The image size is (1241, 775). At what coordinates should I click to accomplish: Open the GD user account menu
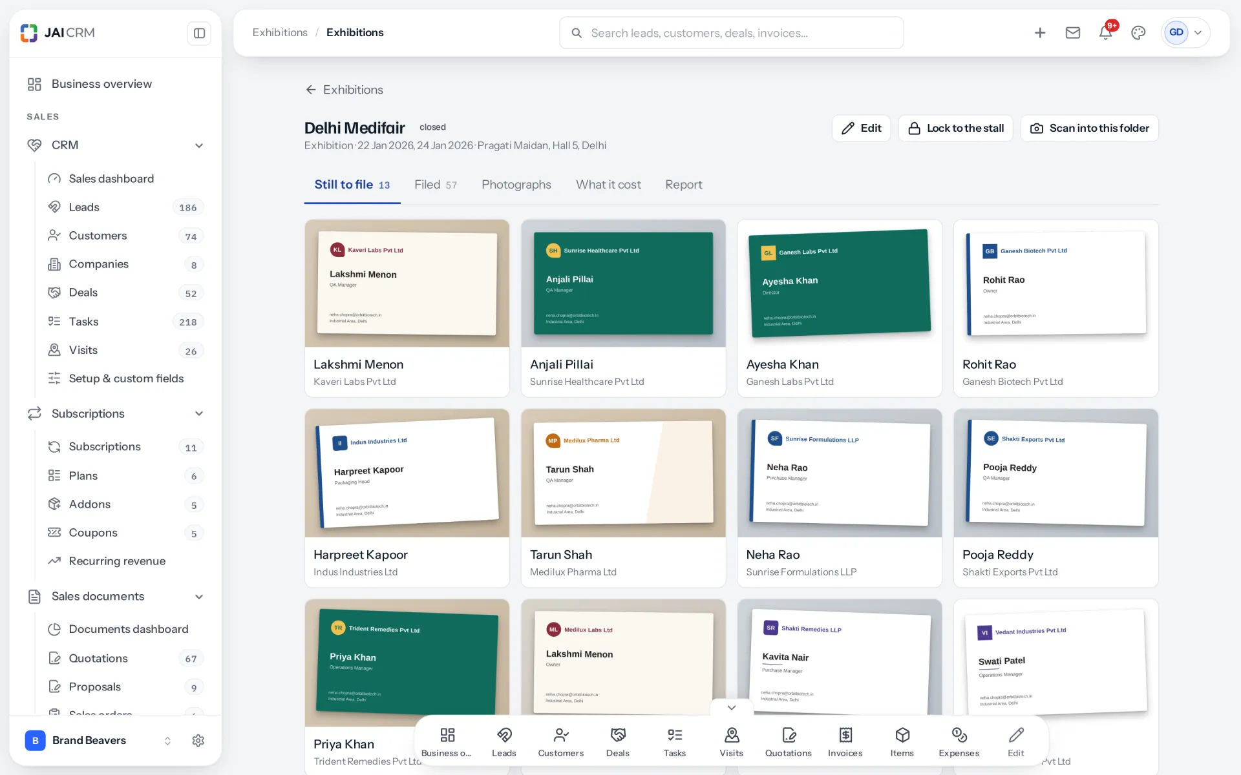1185,33
